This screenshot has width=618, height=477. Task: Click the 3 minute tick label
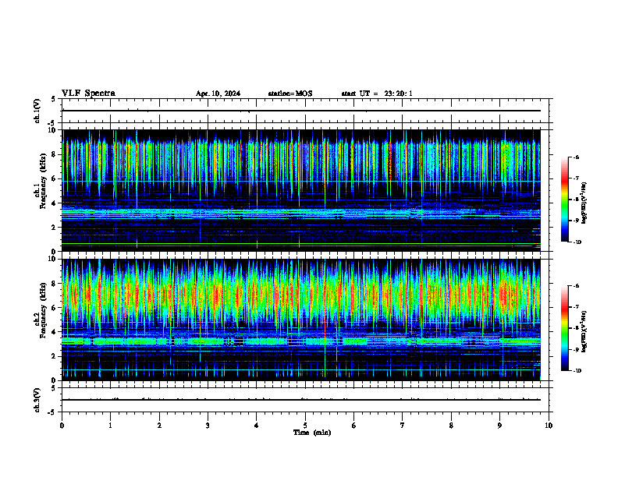click(x=208, y=426)
